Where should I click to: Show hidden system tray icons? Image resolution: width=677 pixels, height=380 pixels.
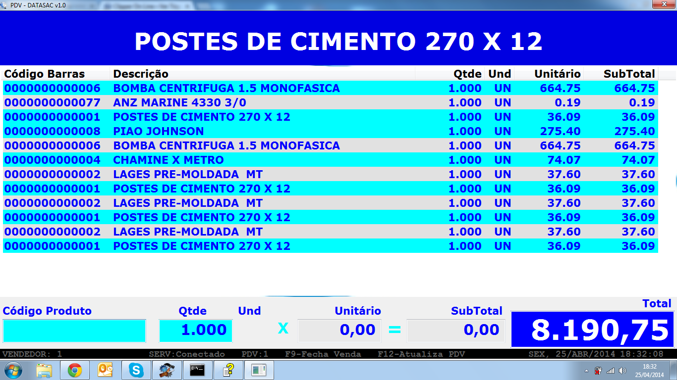(587, 371)
